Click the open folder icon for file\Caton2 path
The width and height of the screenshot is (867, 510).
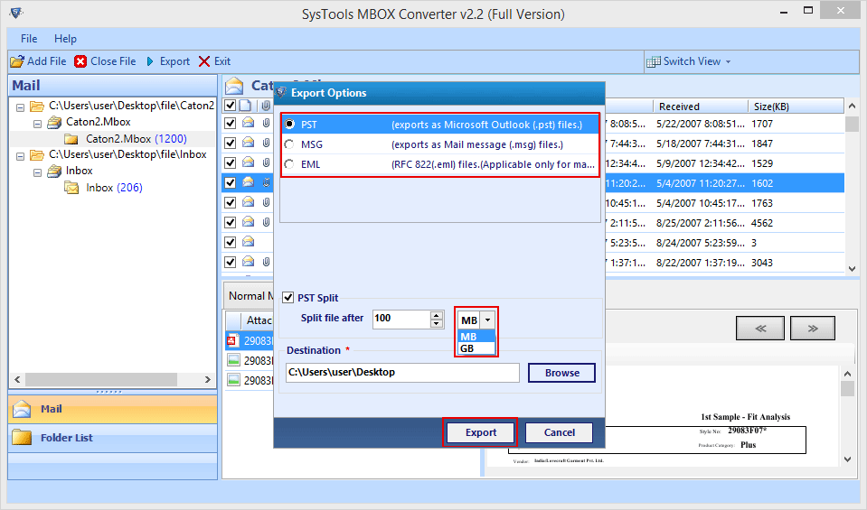pos(37,106)
